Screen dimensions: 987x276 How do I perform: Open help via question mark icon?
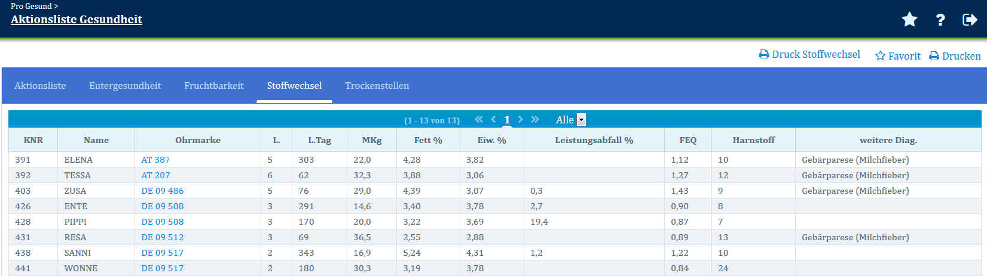[x=940, y=20]
